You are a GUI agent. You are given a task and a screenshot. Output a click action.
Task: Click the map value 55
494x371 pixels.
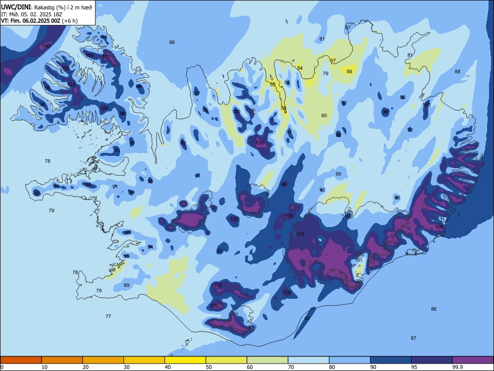[x=273, y=84]
